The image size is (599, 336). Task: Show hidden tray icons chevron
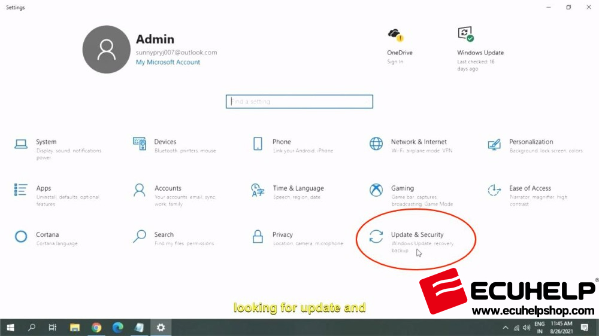(506, 328)
